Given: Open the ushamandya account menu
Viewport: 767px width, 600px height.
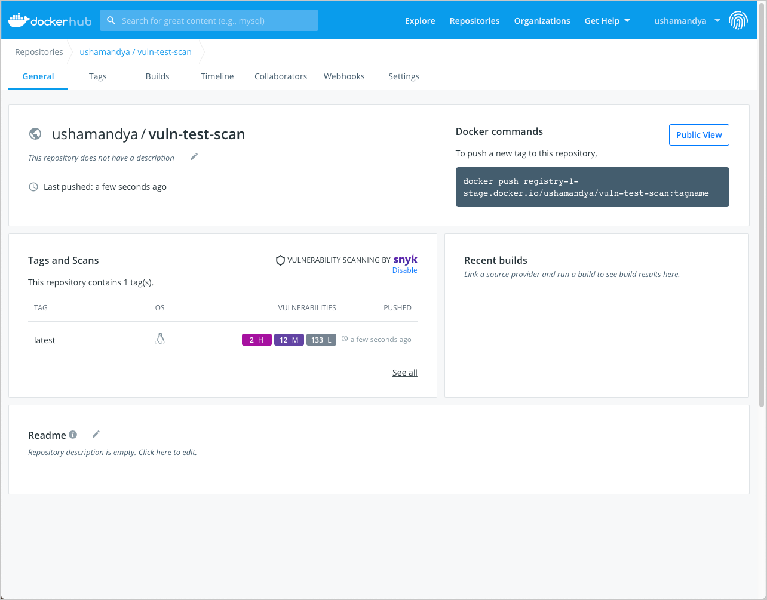Looking at the screenshot, I should pos(686,21).
